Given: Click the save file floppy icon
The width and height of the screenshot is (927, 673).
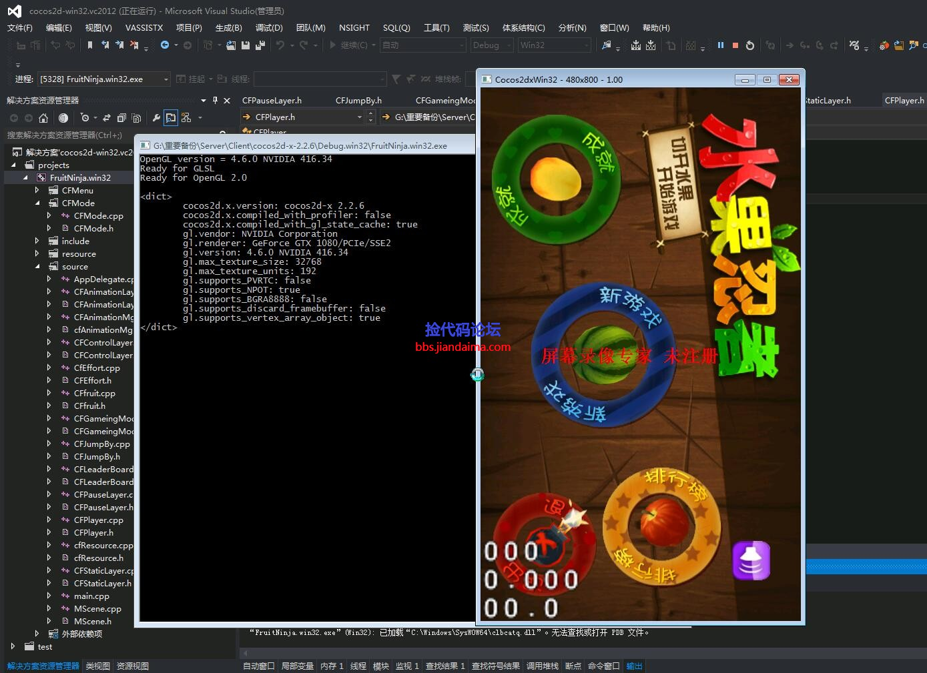Looking at the screenshot, I should click(x=246, y=45).
